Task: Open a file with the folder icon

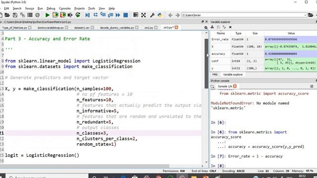Action: tap(7, 15)
